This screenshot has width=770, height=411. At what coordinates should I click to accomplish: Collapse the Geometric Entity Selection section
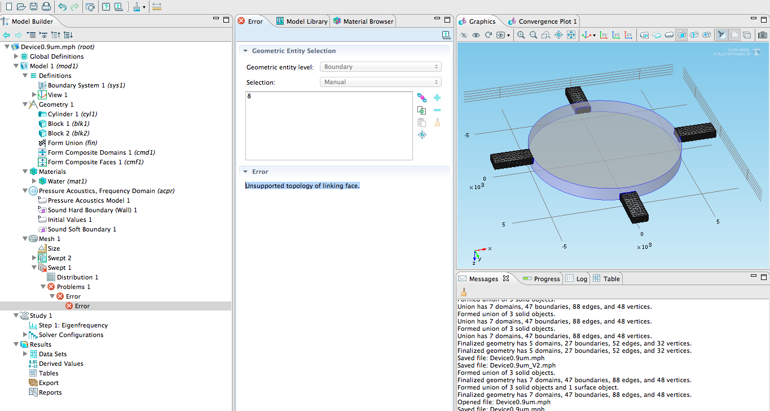point(245,51)
